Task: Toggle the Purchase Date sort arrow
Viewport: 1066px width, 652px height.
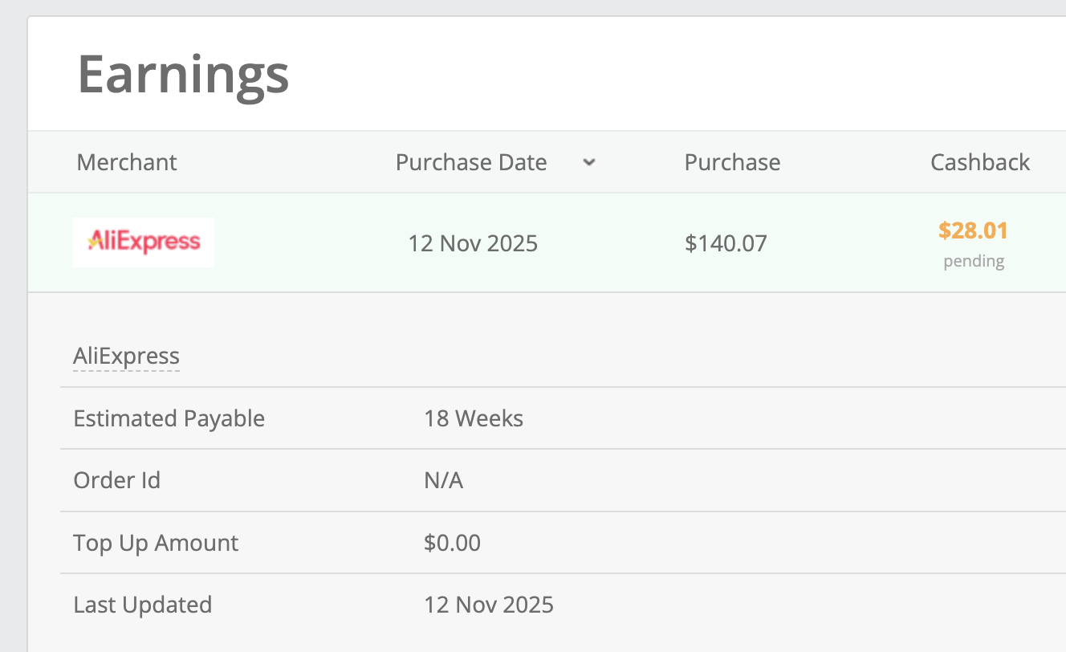Action: point(589,162)
